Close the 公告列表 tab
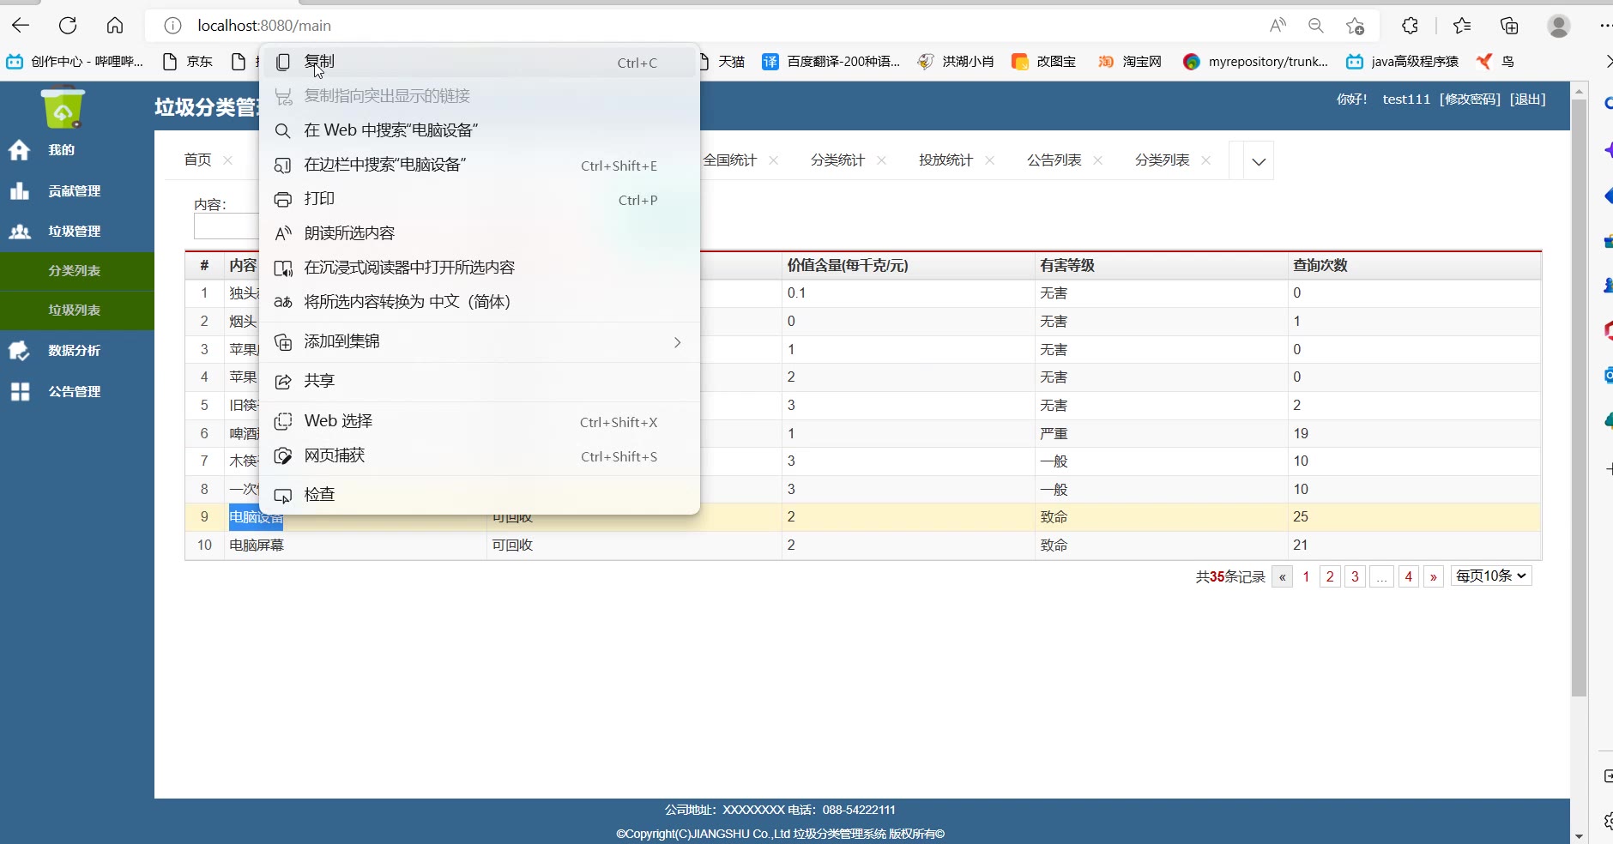Viewport: 1613px width, 844px height. pyautogui.click(x=1098, y=160)
